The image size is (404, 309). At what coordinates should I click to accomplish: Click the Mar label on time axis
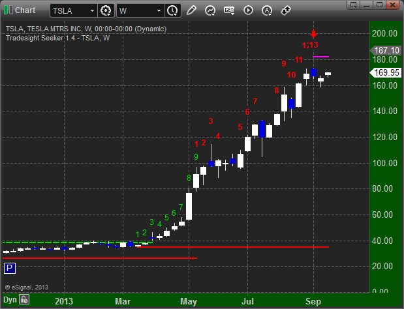[x=123, y=301]
